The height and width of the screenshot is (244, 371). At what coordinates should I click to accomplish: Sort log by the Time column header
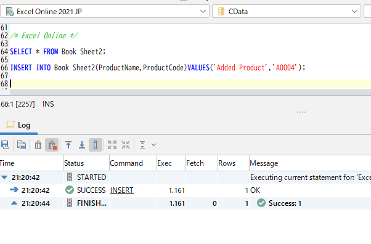point(31,163)
